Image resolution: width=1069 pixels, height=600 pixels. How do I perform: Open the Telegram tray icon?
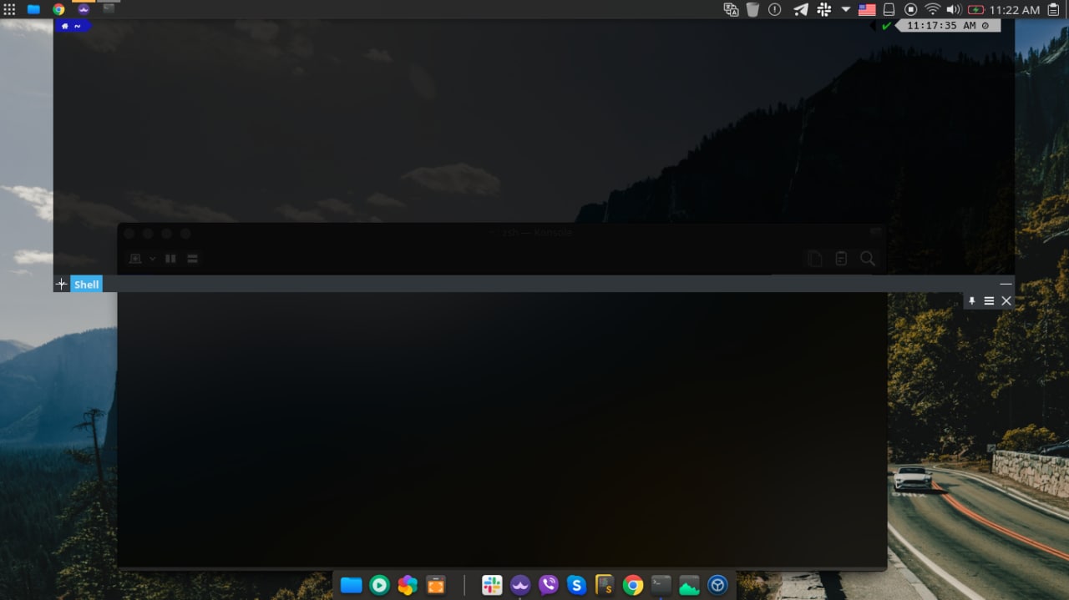pyautogui.click(x=800, y=9)
